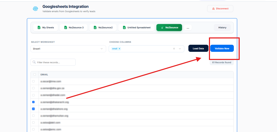Check the tmw.com email row checkbox

[34, 81]
